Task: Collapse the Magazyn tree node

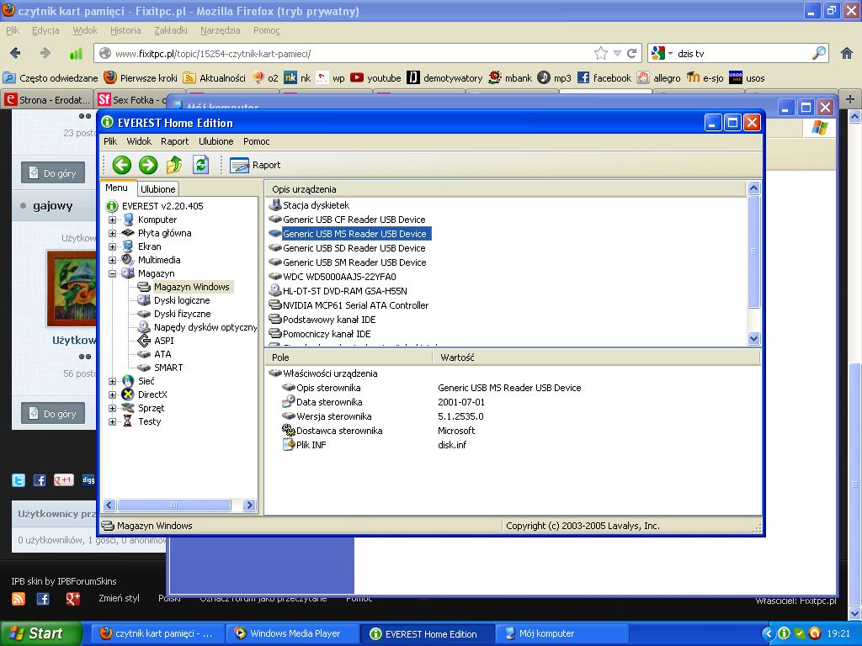Action: pos(112,273)
